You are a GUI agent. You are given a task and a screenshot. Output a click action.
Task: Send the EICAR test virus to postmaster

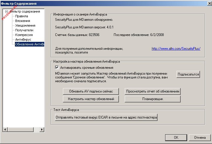[106, 117]
